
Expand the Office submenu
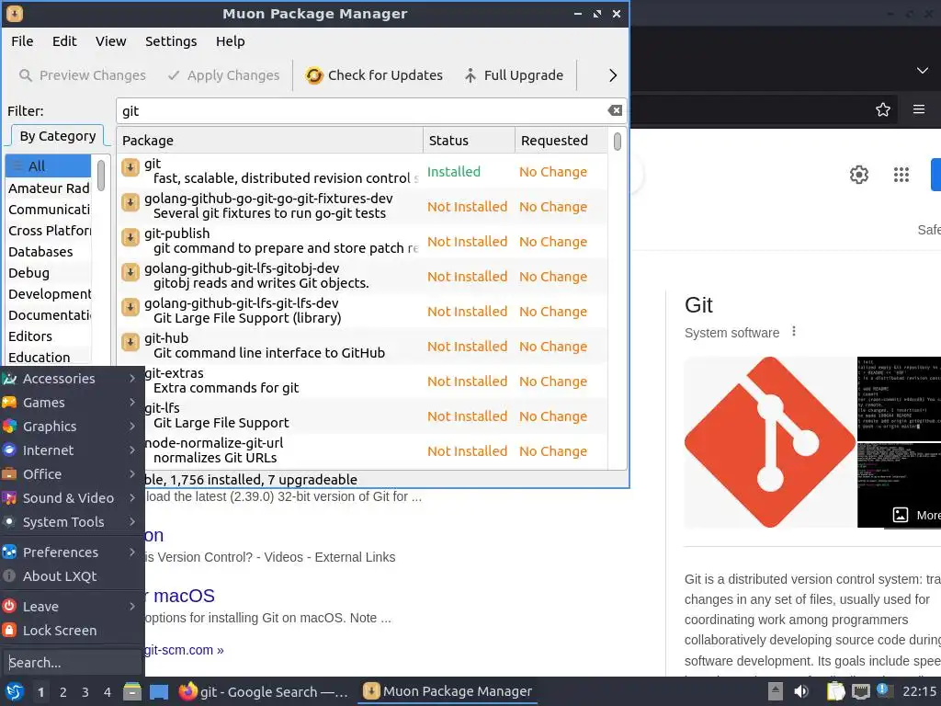point(71,474)
